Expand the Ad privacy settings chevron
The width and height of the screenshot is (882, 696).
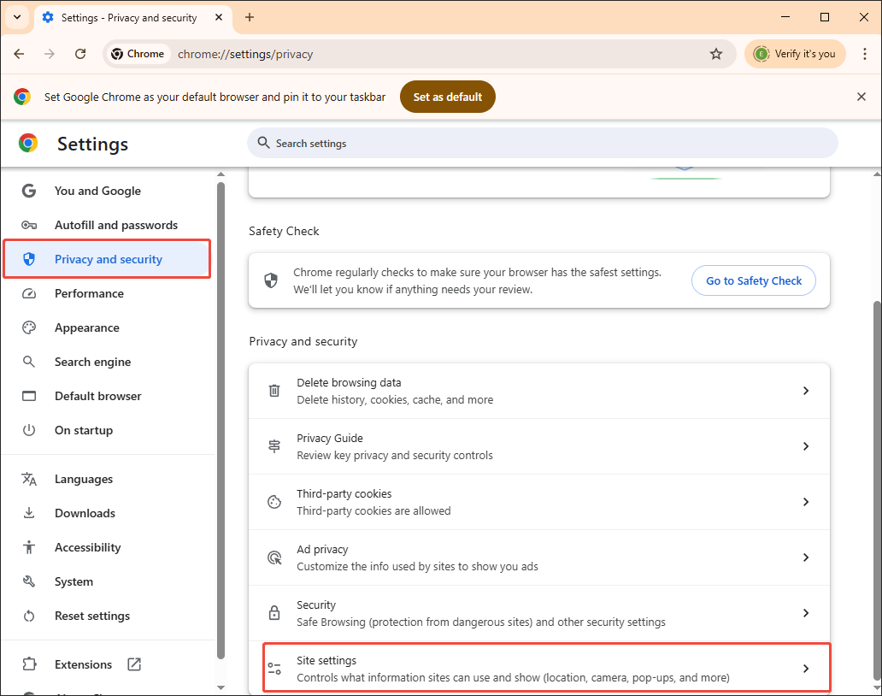(805, 557)
